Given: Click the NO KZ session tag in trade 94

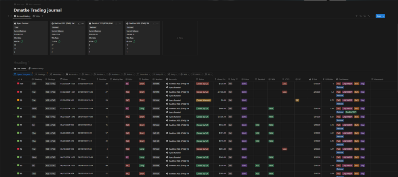Looking at the screenshot, I should pos(156,133).
